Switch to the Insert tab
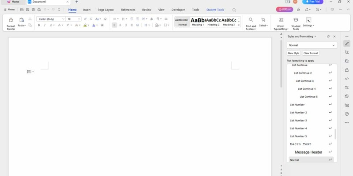This screenshot has height=176, width=353. tap(86, 10)
